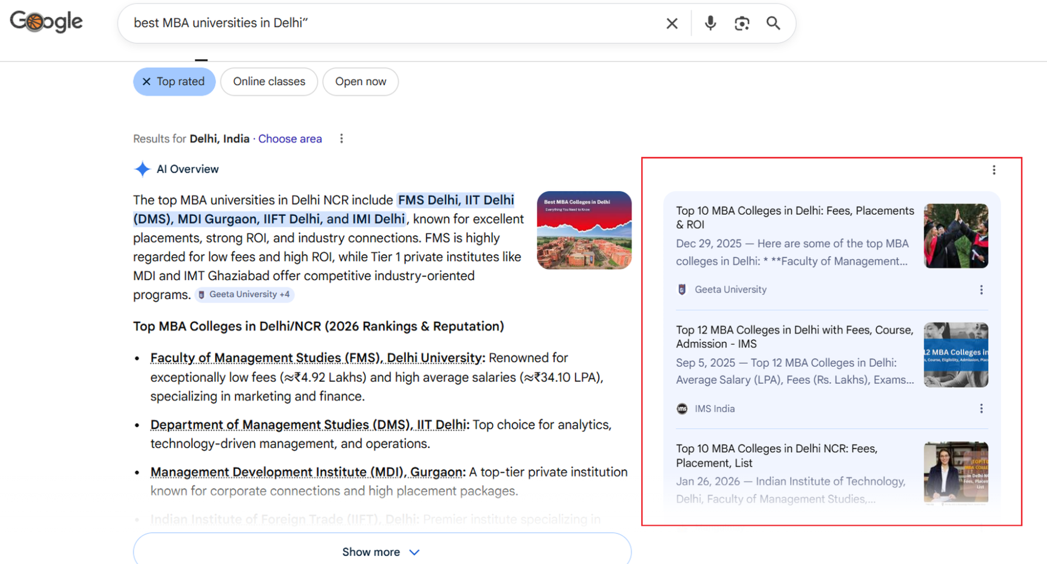The height and width of the screenshot is (564, 1047).
Task: Click the Choose area link
Action: [290, 138]
